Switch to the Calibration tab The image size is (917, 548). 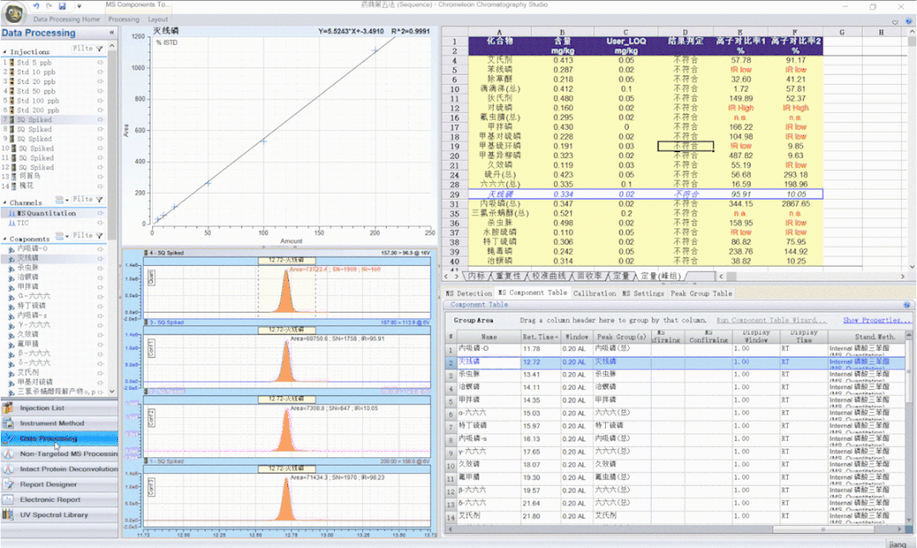coord(594,293)
